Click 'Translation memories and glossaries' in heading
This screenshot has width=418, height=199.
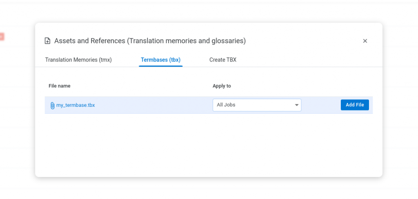pos(186,41)
